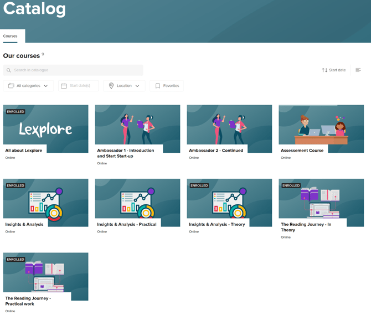Click The Reading Journey - In Theory title

tap(306, 227)
